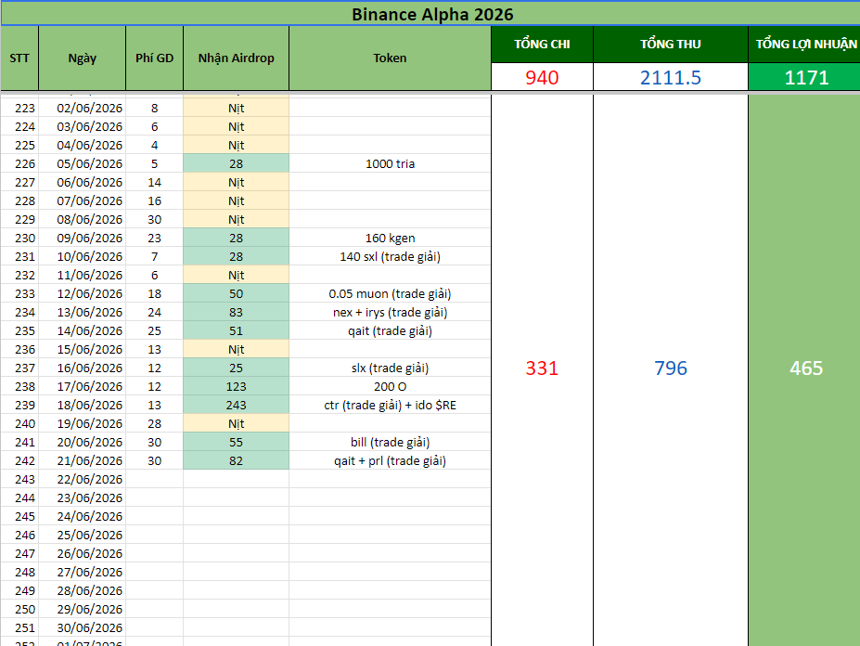The image size is (860, 646).
Task: Select the monthly profit cell 465
Action: (x=806, y=368)
